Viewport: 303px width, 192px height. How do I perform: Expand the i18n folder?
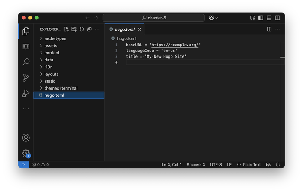pos(69,67)
